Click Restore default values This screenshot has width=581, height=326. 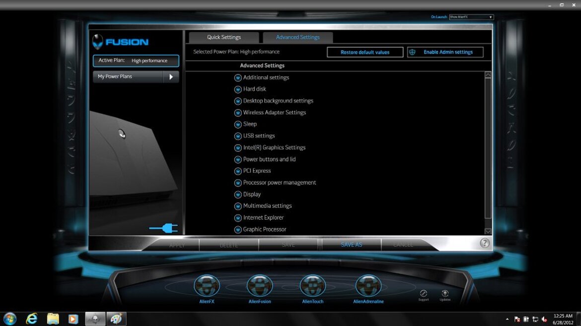pyautogui.click(x=365, y=52)
